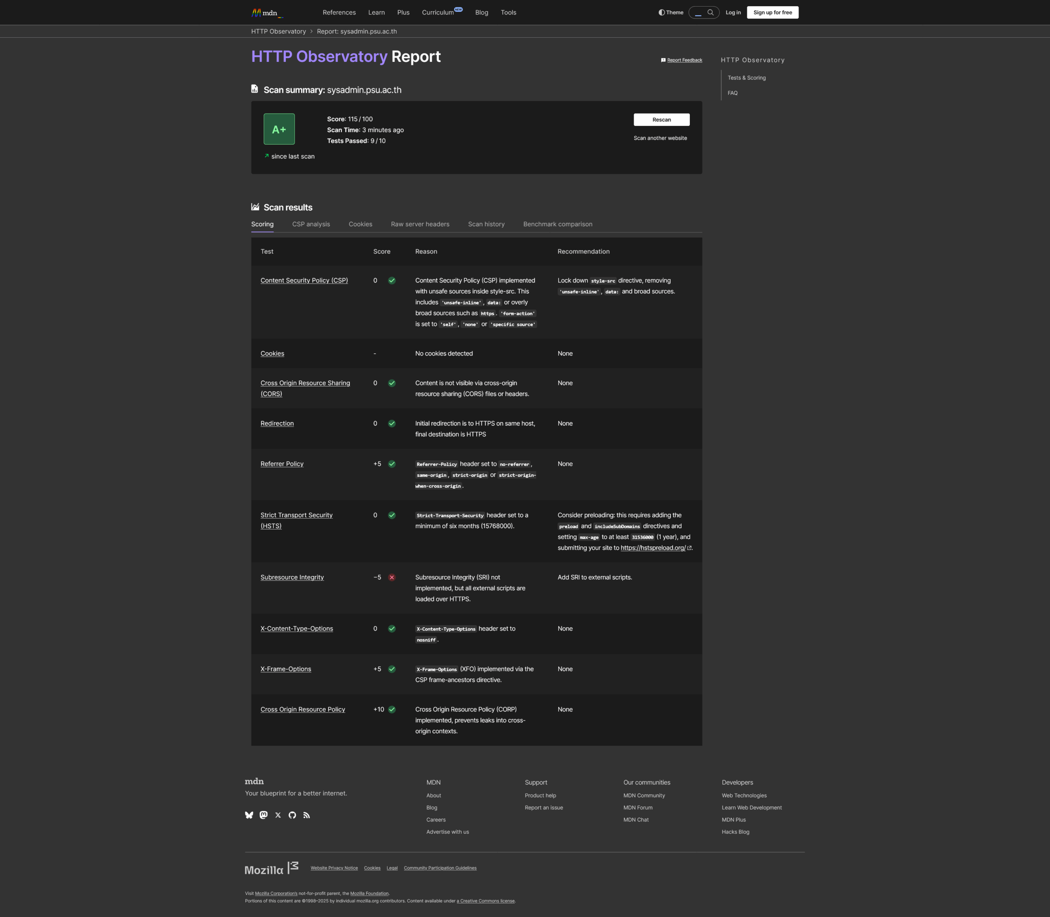
Task: Open the Referrer Policy test link
Action: pos(282,464)
